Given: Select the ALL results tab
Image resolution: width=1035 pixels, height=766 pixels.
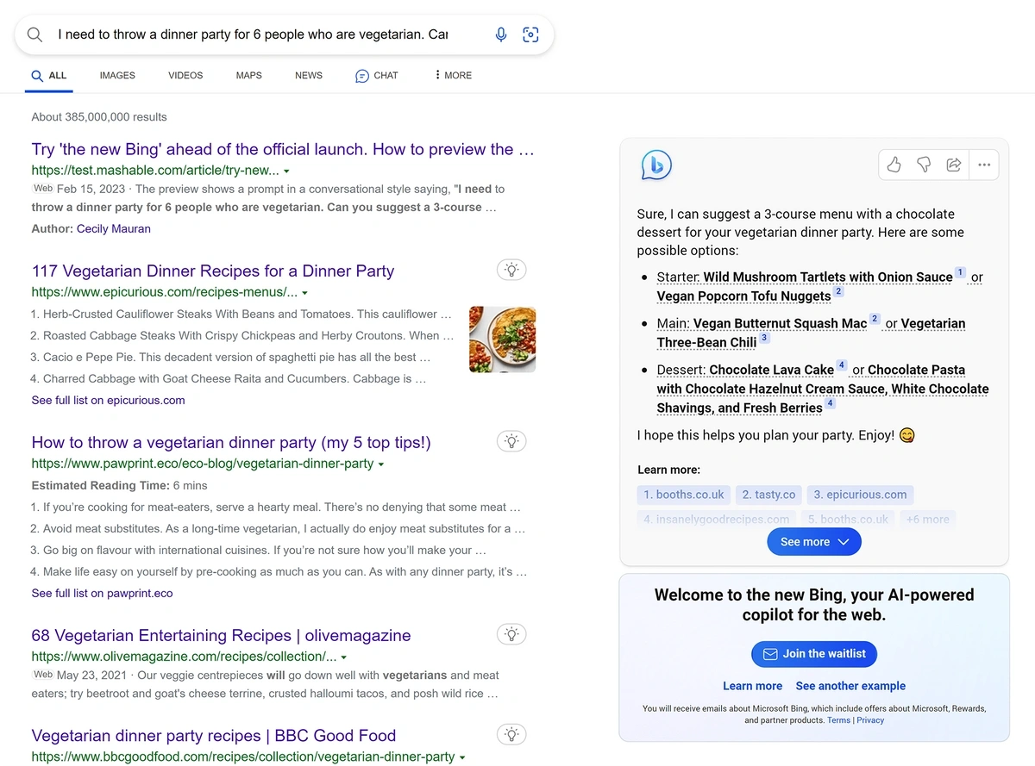Looking at the screenshot, I should coord(49,76).
